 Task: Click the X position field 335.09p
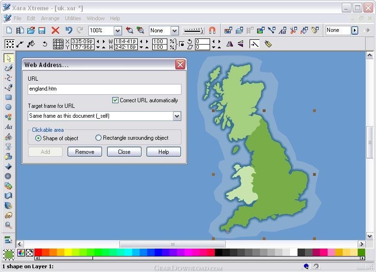[83, 41]
